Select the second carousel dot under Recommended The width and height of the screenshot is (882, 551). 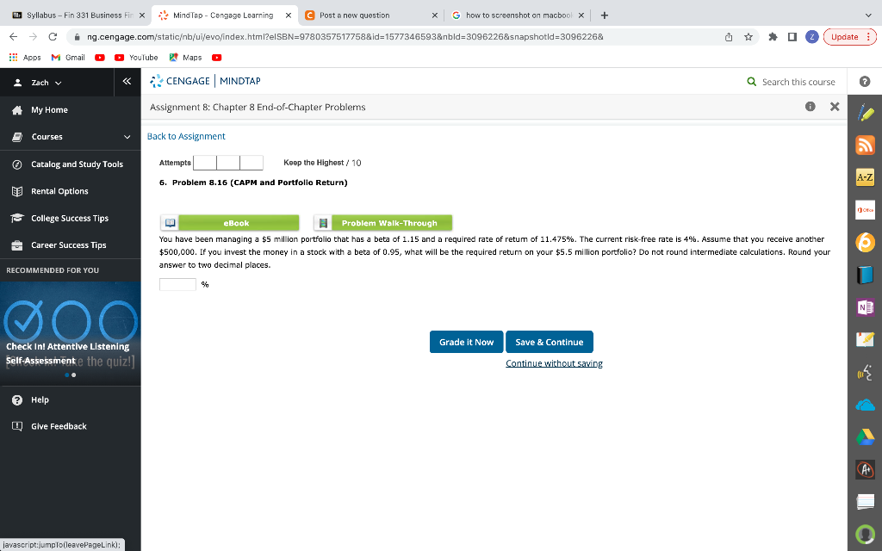point(75,375)
